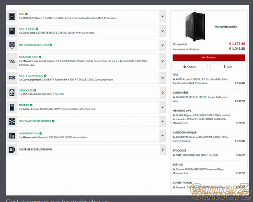Click the € 139,90 motherboard price
253x202 pixels.
[x=240, y=101]
